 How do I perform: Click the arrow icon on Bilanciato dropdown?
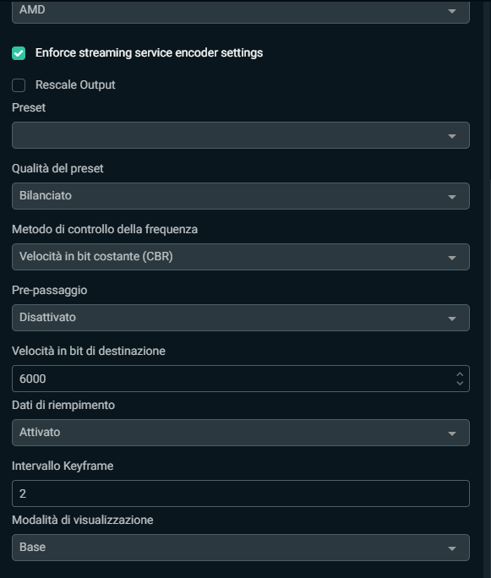pyautogui.click(x=452, y=197)
